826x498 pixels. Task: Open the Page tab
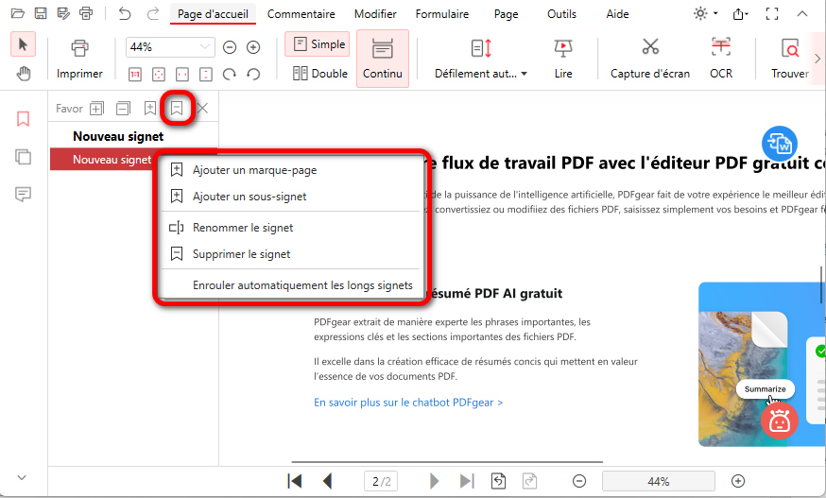(x=506, y=14)
